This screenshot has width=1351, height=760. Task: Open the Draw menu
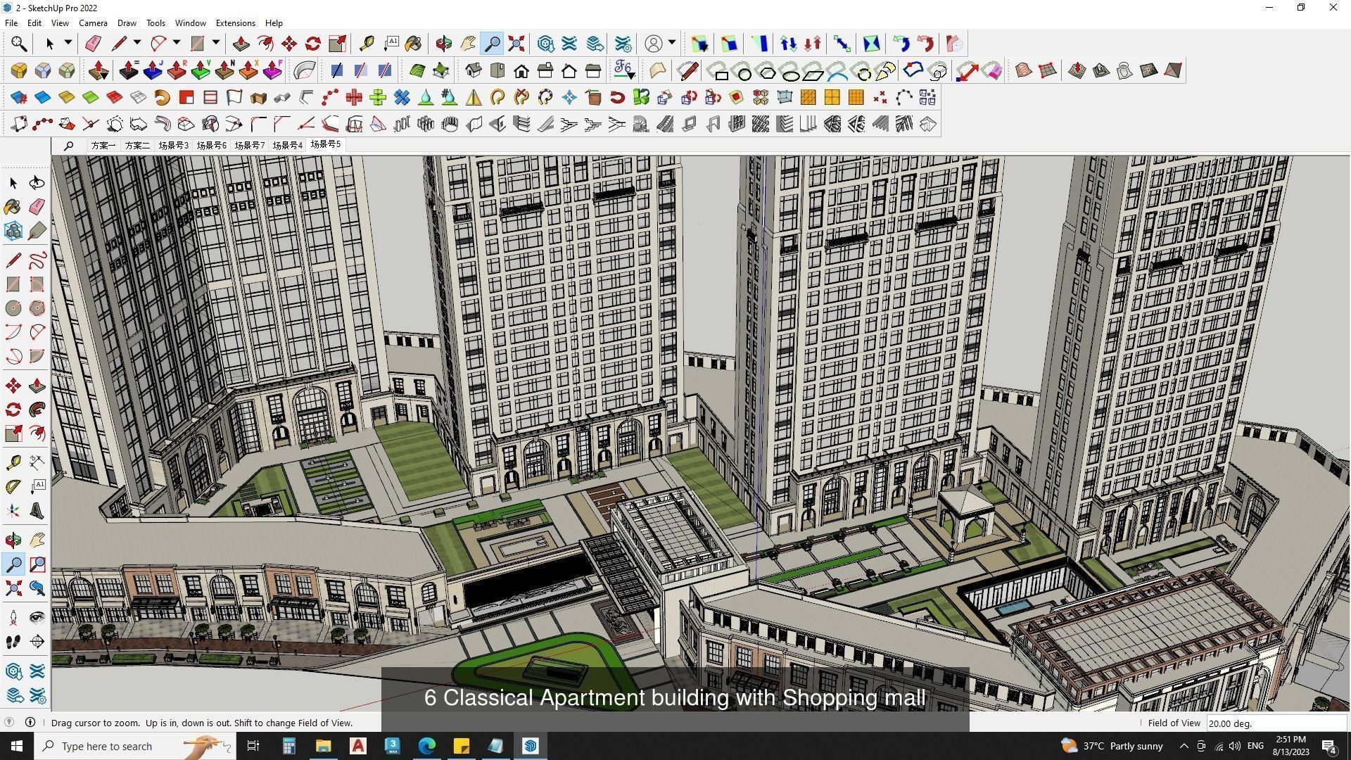[x=127, y=23]
